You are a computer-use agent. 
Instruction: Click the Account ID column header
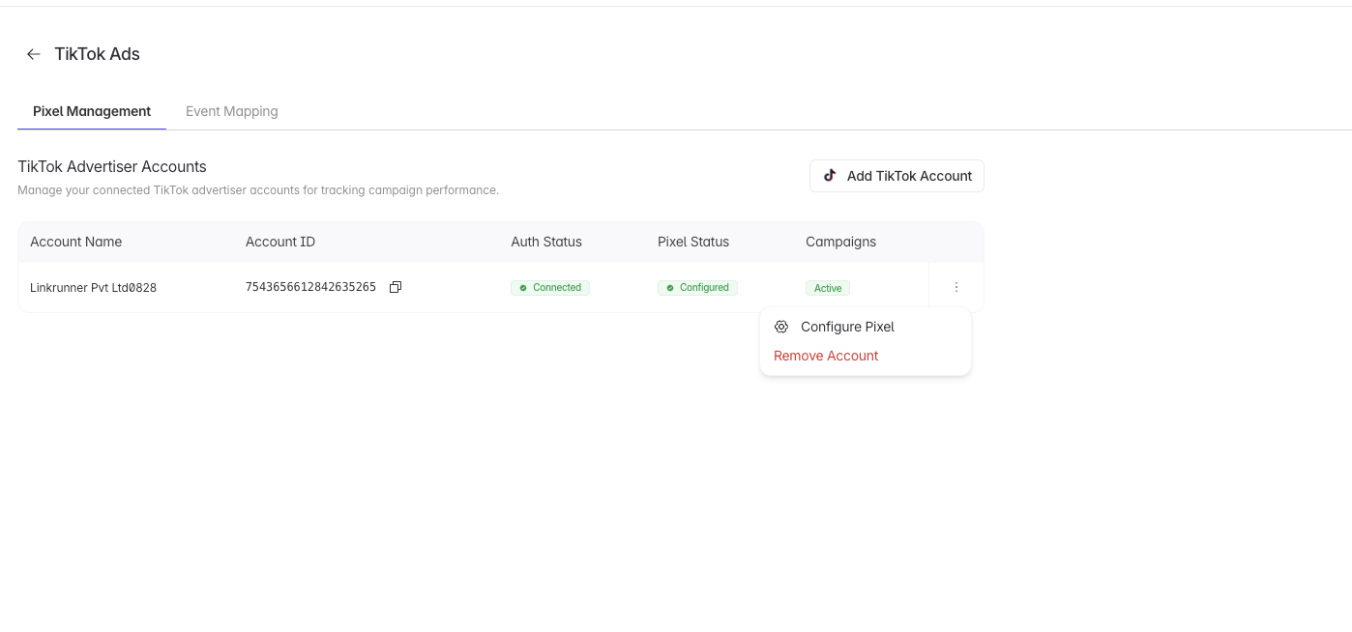(280, 242)
